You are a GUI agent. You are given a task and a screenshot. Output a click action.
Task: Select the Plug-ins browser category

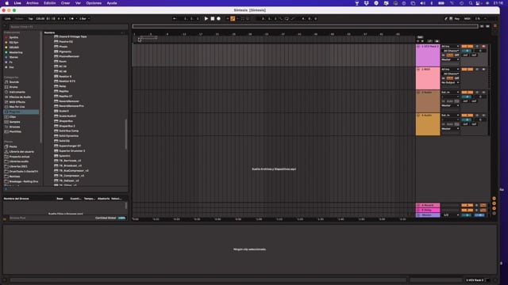[x=21, y=112]
